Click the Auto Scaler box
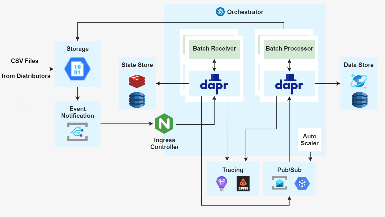Viewport: 385px width, 217px height. pos(310,140)
